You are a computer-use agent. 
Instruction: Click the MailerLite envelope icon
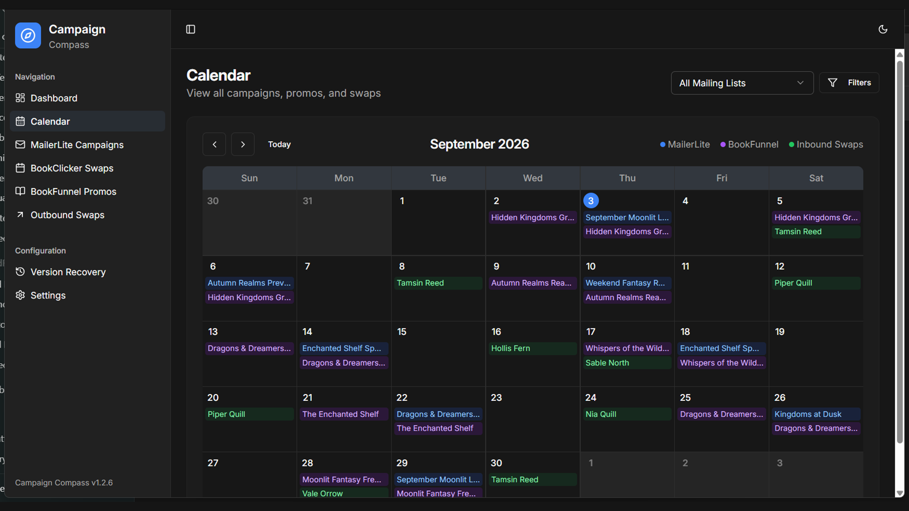coord(20,144)
